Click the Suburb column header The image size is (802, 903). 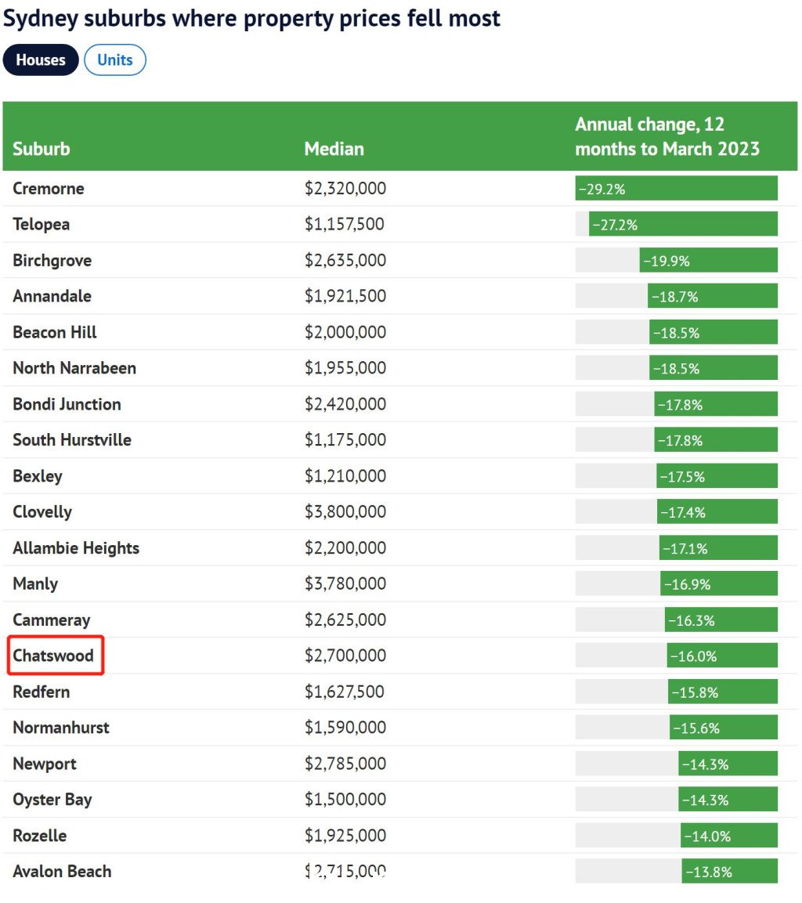[x=42, y=149]
